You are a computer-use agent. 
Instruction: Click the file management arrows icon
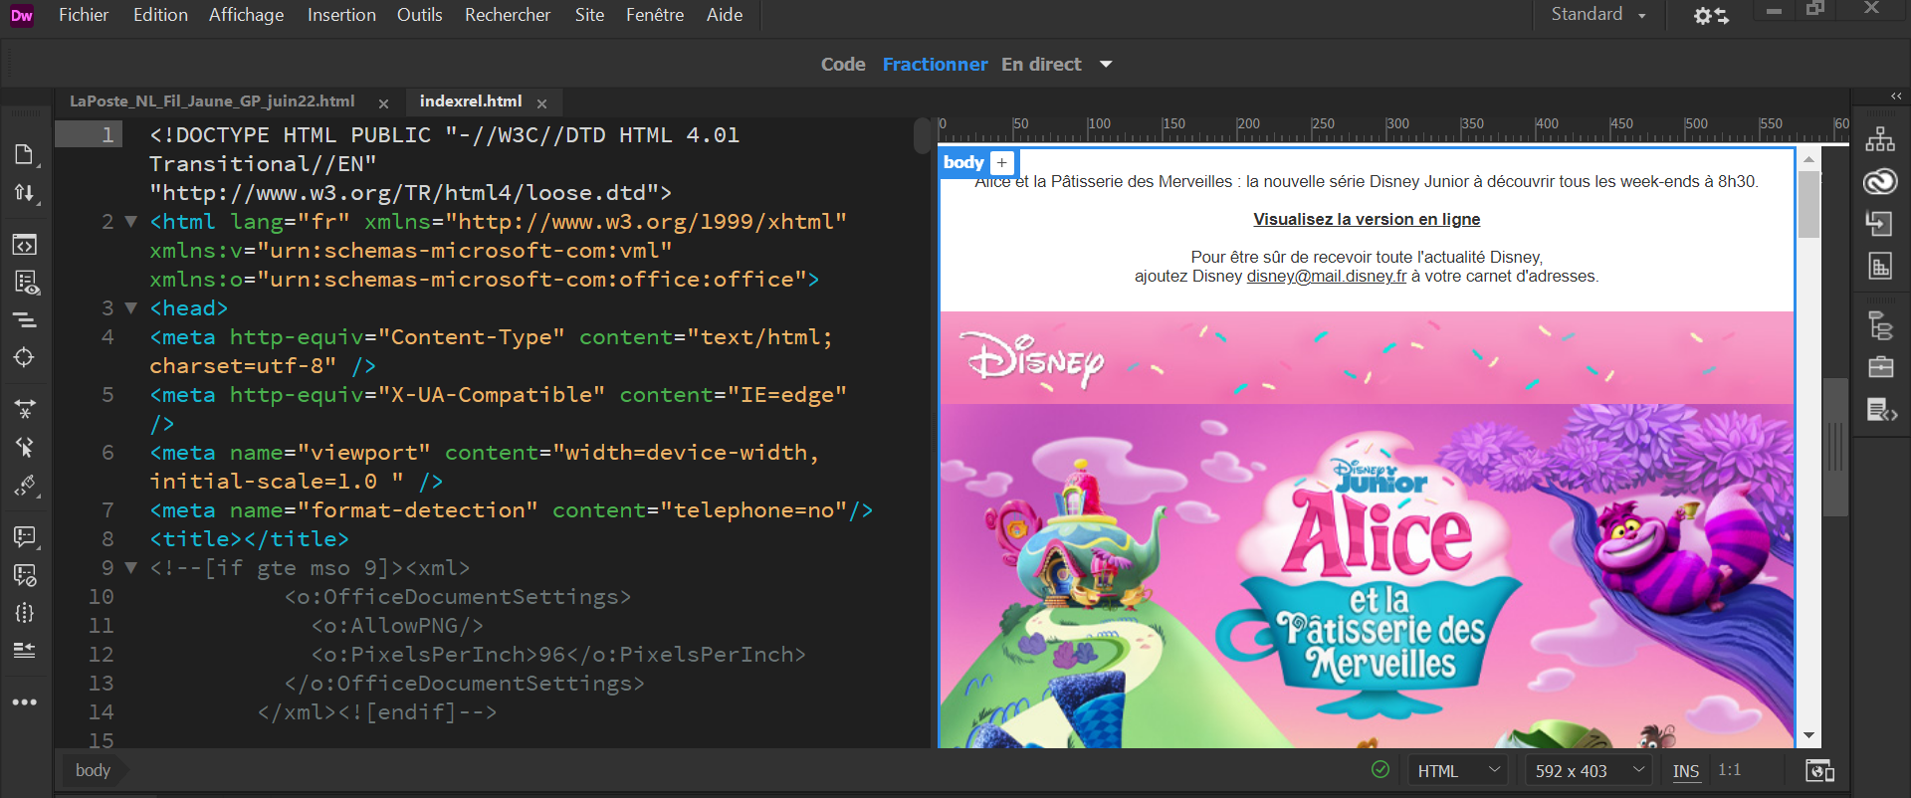click(25, 193)
